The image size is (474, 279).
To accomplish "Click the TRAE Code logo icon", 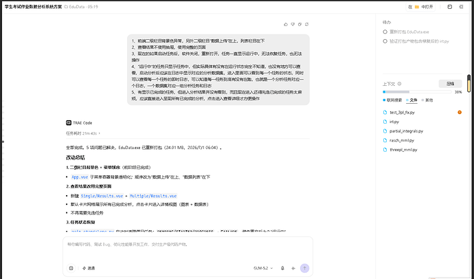I will click(69, 123).
